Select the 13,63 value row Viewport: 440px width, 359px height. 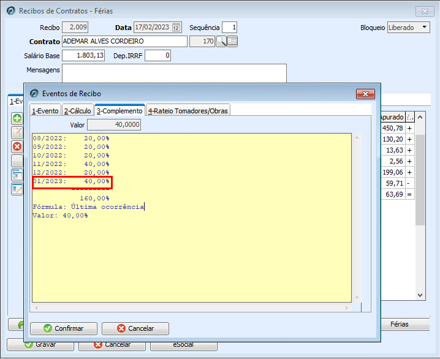point(398,150)
